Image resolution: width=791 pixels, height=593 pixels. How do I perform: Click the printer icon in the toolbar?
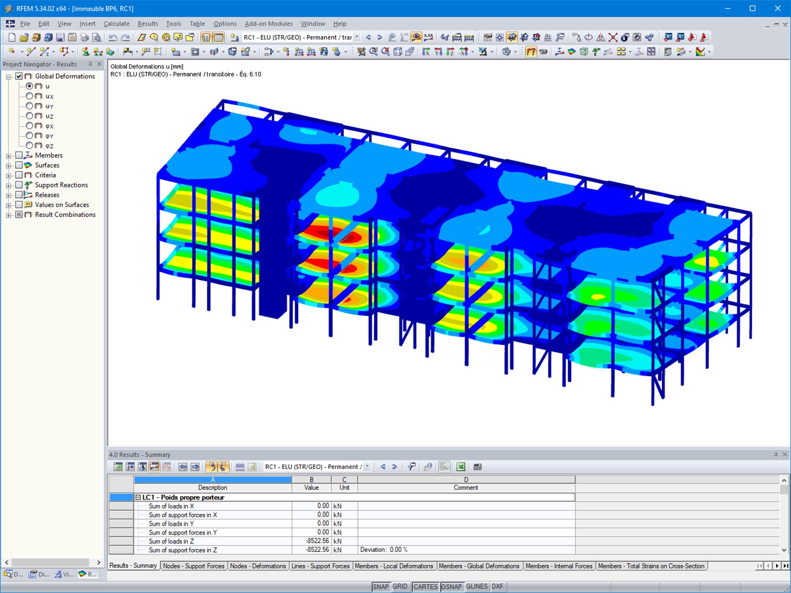[85, 38]
